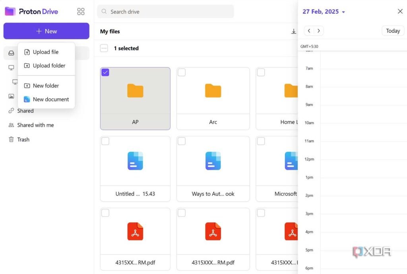Click the My files inbox sidebar icon
The width and height of the screenshot is (407, 274).
11,53
